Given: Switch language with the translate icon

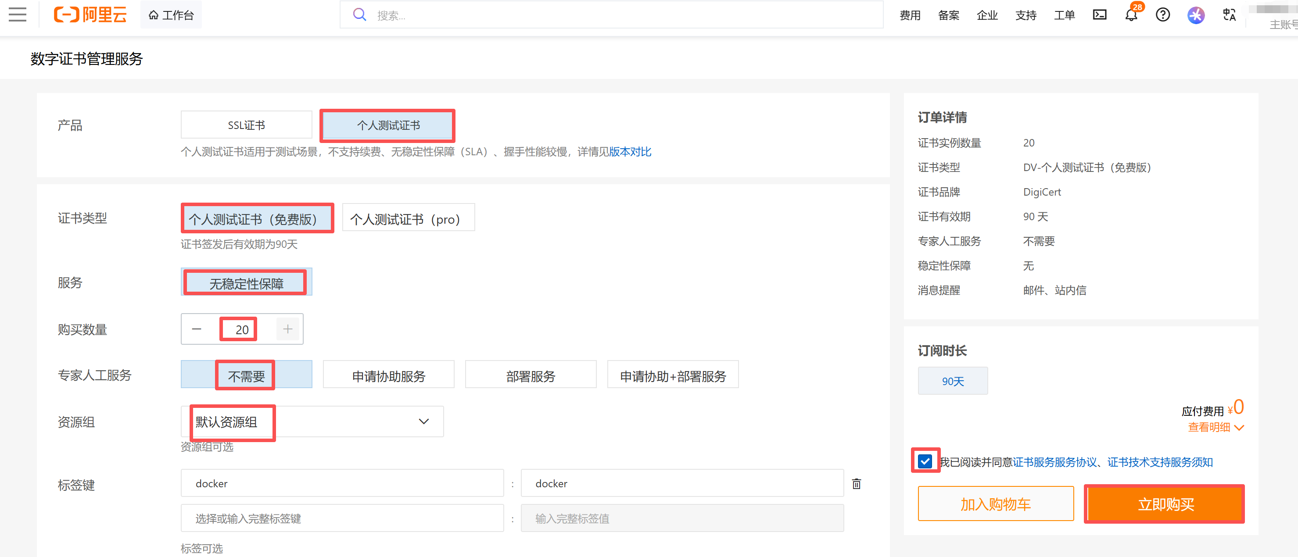Looking at the screenshot, I should click(x=1230, y=14).
